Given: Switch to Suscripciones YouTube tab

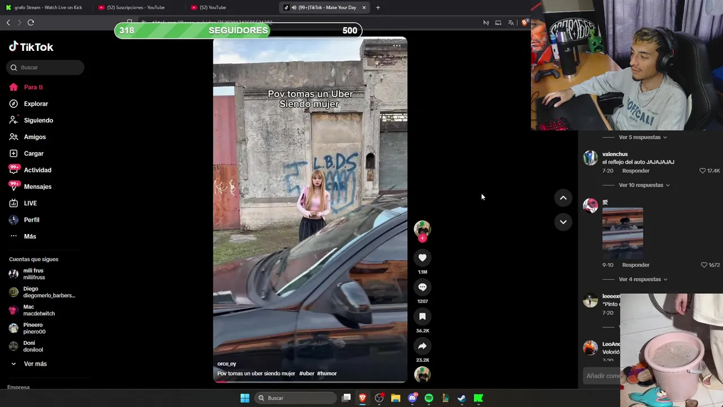Looking at the screenshot, I should point(136,7).
